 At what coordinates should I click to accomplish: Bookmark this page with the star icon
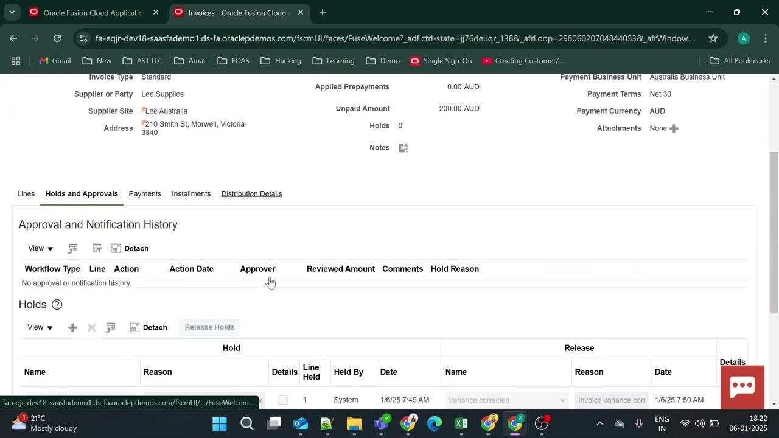click(713, 38)
